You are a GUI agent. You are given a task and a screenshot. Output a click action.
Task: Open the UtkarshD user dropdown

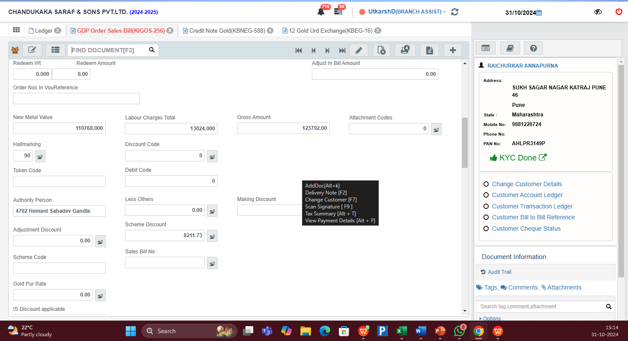click(407, 12)
